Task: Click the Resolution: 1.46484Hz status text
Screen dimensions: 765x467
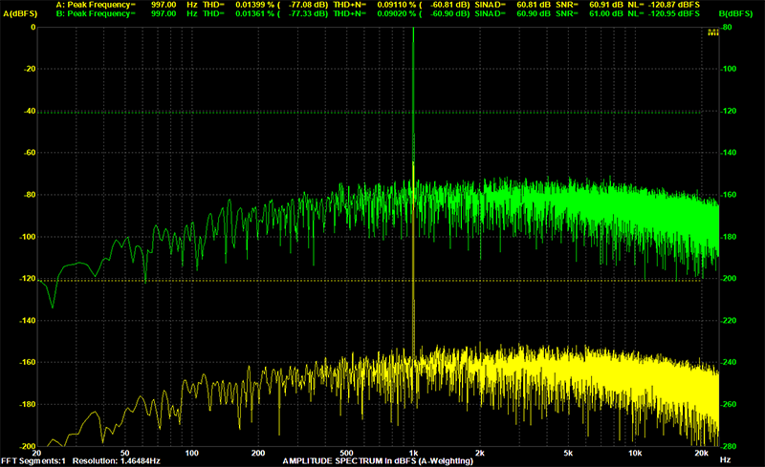Action: 116,460
